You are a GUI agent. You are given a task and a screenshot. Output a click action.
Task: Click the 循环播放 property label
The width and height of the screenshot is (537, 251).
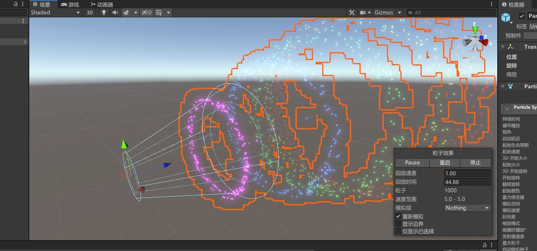coord(511,125)
